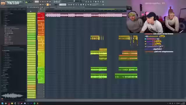The width and height of the screenshot is (186, 105).
Task: Select the large green waveform clip at bottom left
Action: tap(99, 76)
